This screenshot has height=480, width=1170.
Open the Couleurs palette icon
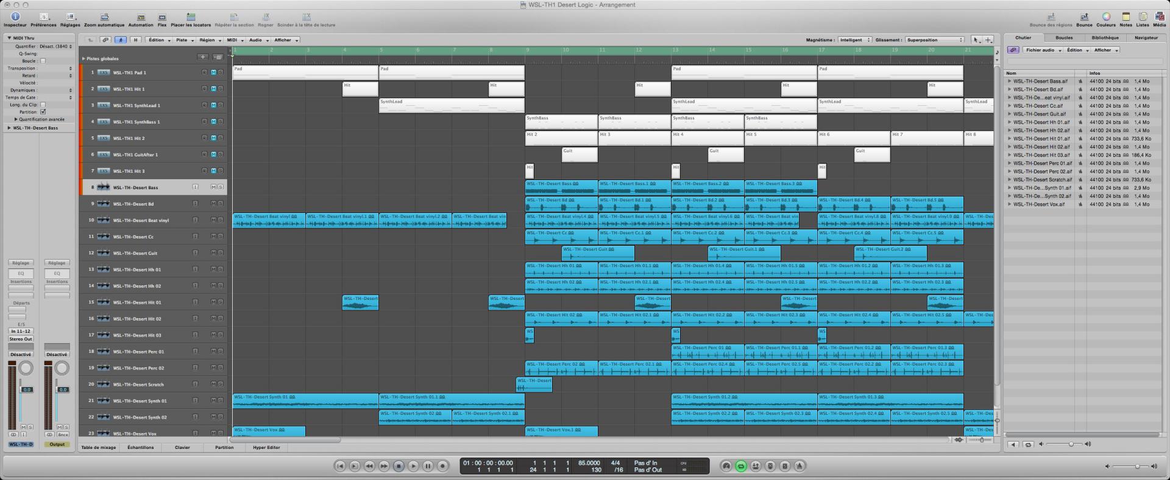pyautogui.click(x=1106, y=17)
